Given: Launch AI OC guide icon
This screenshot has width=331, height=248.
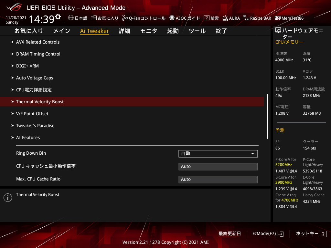Looking at the screenshot, I should [172, 18].
